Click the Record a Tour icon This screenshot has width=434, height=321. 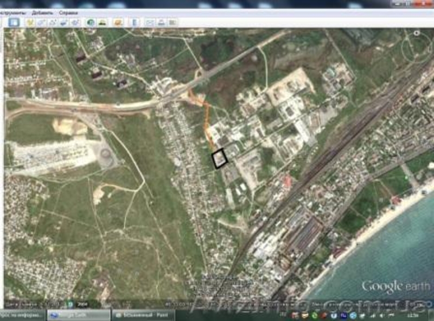click(x=75, y=22)
